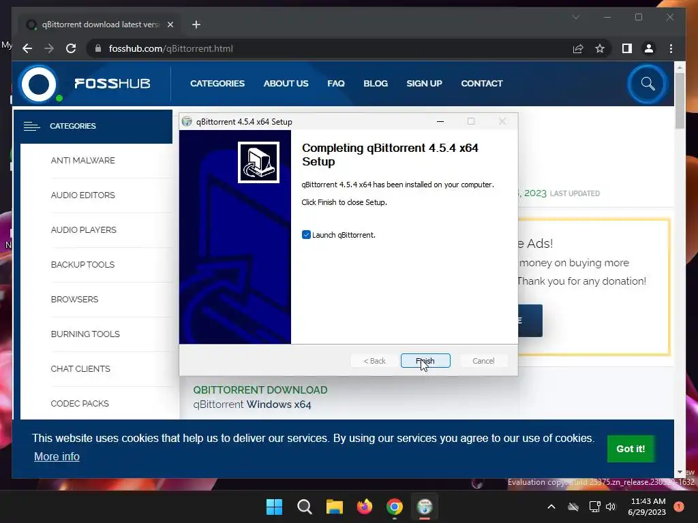Click Chrome back arrow
The image size is (698, 523).
pos(27,48)
